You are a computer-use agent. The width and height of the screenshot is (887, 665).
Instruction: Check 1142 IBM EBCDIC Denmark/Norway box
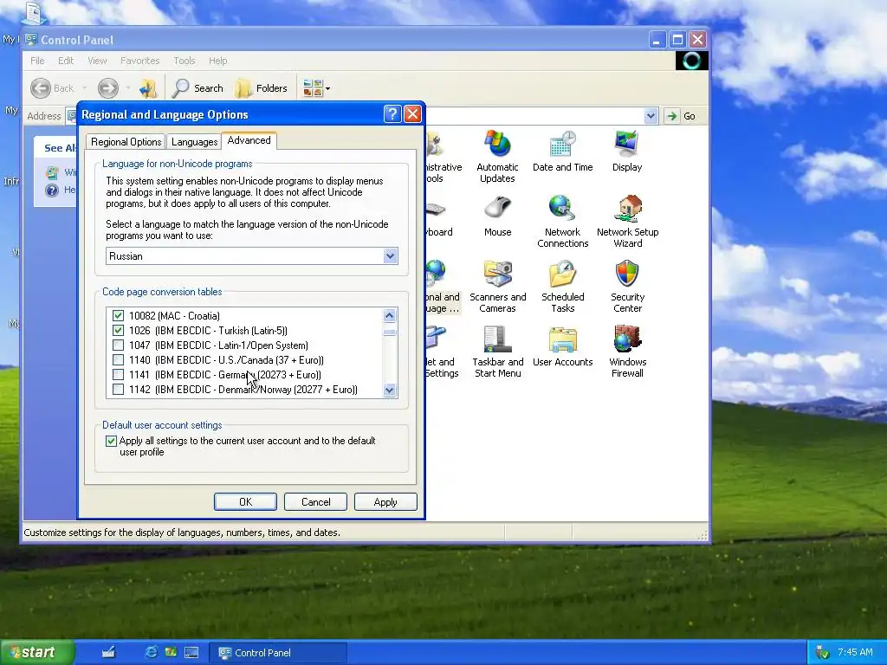118,389
